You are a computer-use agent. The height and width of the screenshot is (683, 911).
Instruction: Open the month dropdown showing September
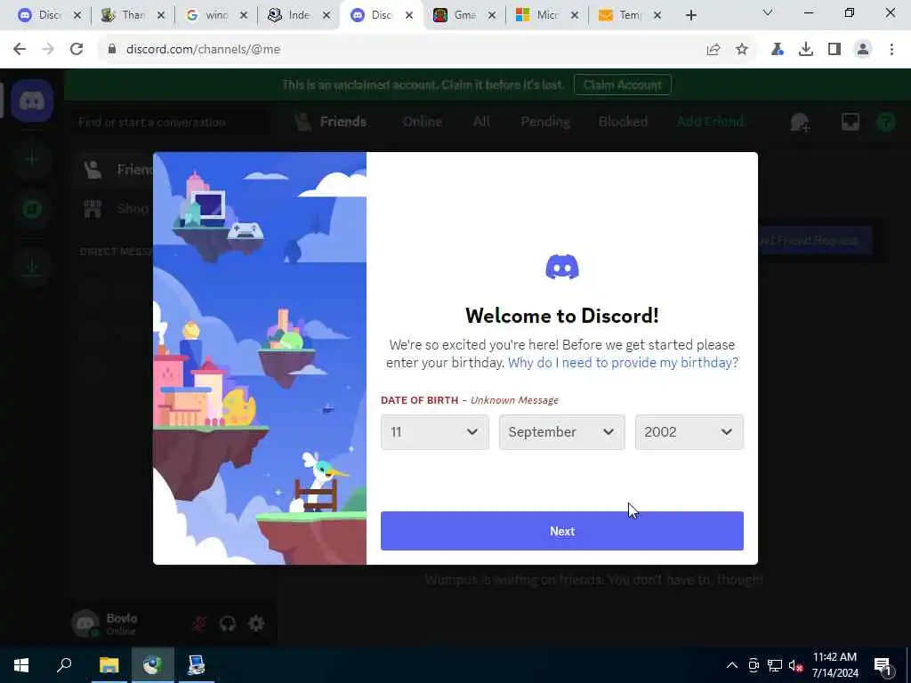[562, 432]
